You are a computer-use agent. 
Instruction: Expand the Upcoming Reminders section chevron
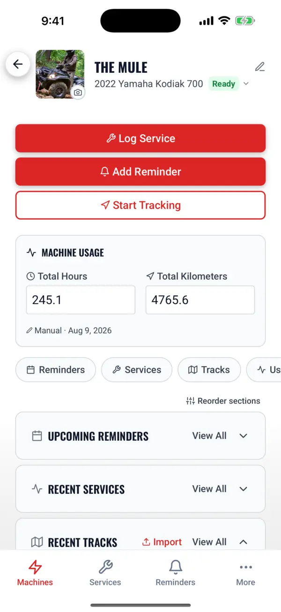click(243, 436)
